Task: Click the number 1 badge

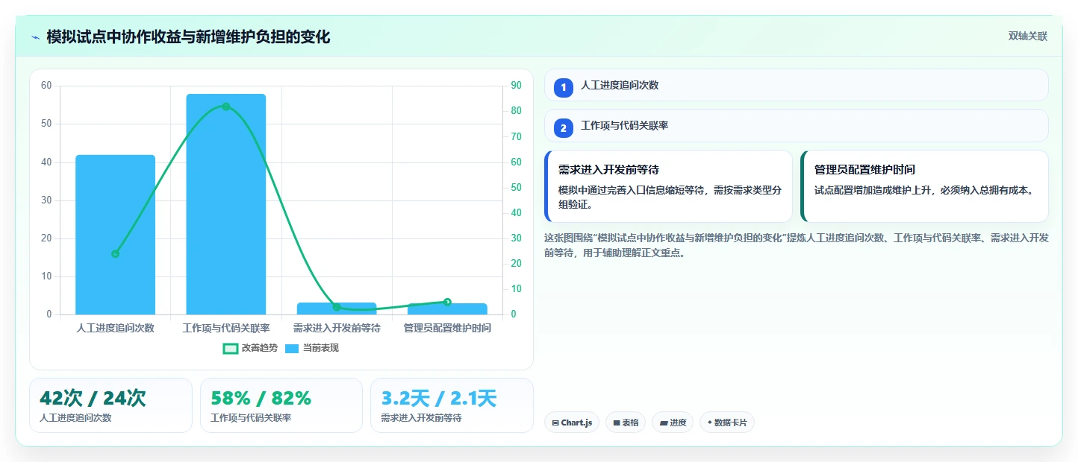Action: (564, 87)
